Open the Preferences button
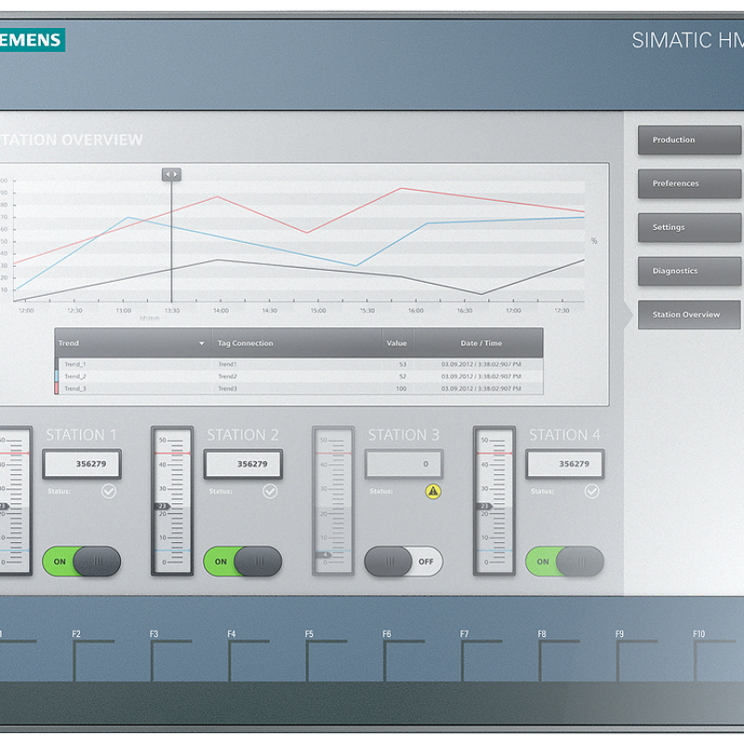The image size is (744, 744). pyautogui.click(x=689, y=184)
